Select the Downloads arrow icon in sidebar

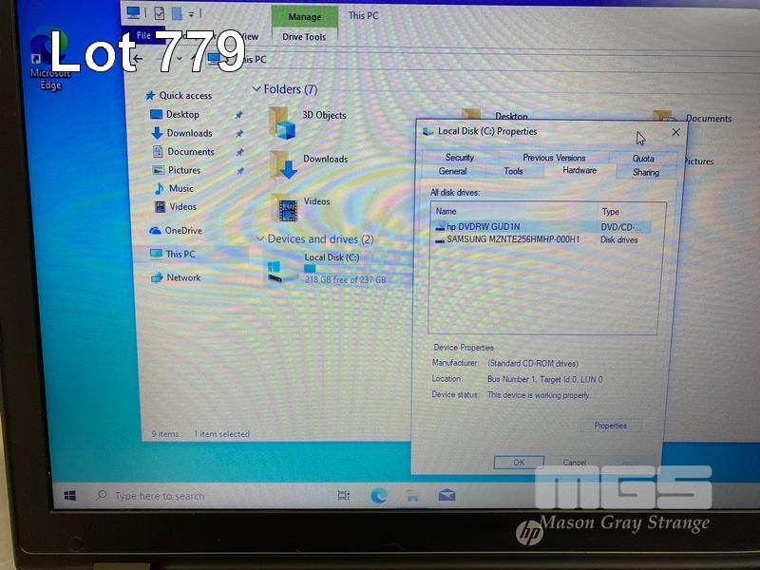click(157, 133)
